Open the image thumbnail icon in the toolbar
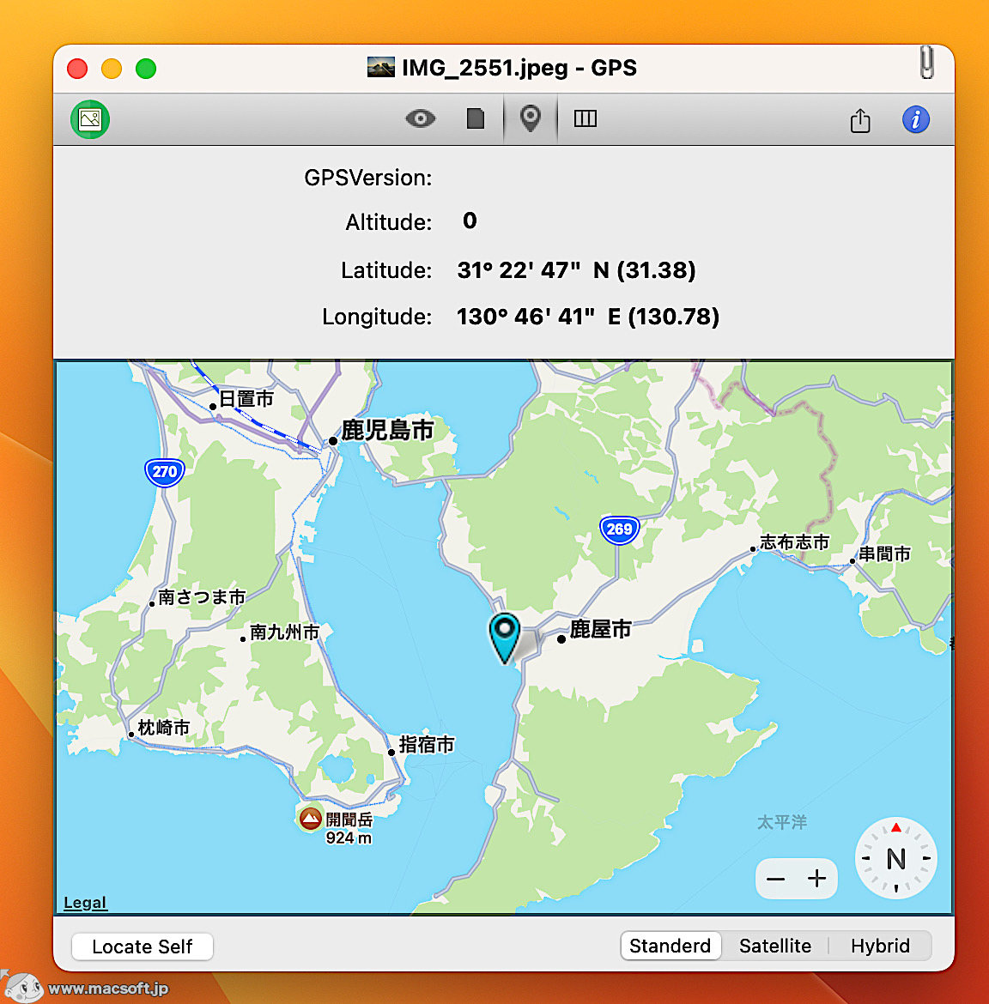Screen dimensions: 989x1004 coord(89,119)
